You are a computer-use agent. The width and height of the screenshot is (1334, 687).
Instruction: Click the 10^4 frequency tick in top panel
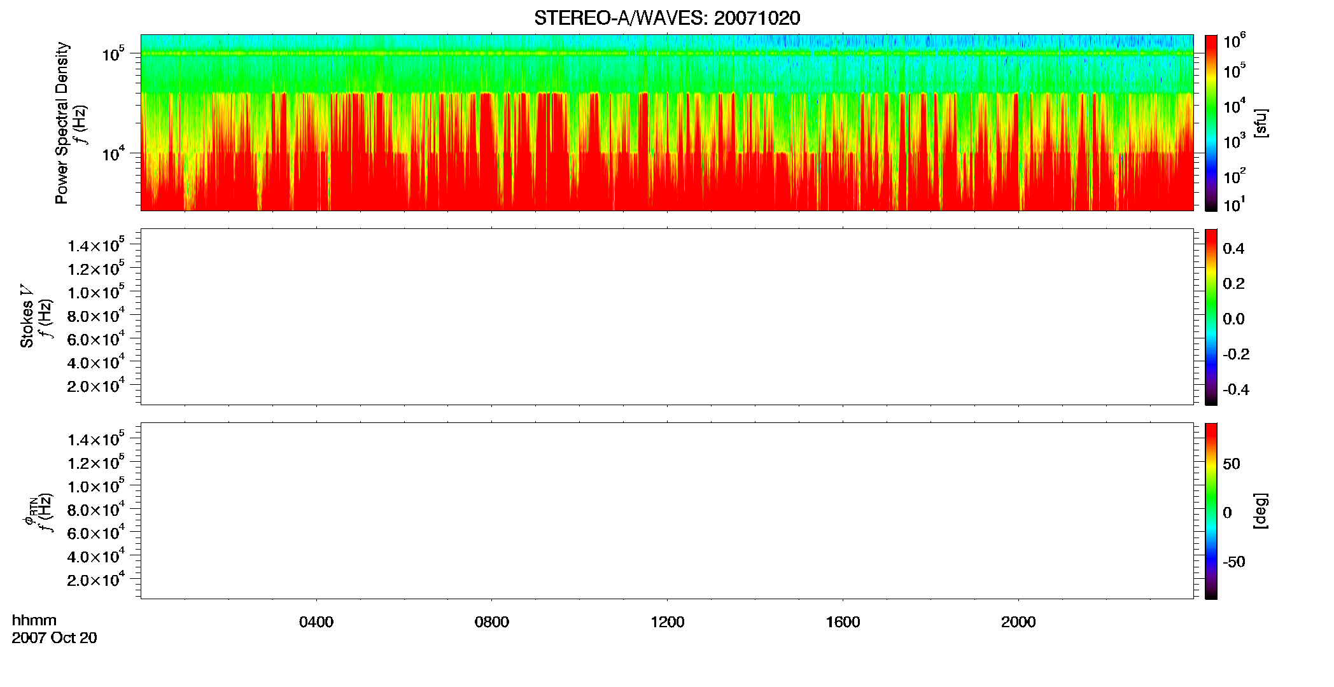click(113, 153)
